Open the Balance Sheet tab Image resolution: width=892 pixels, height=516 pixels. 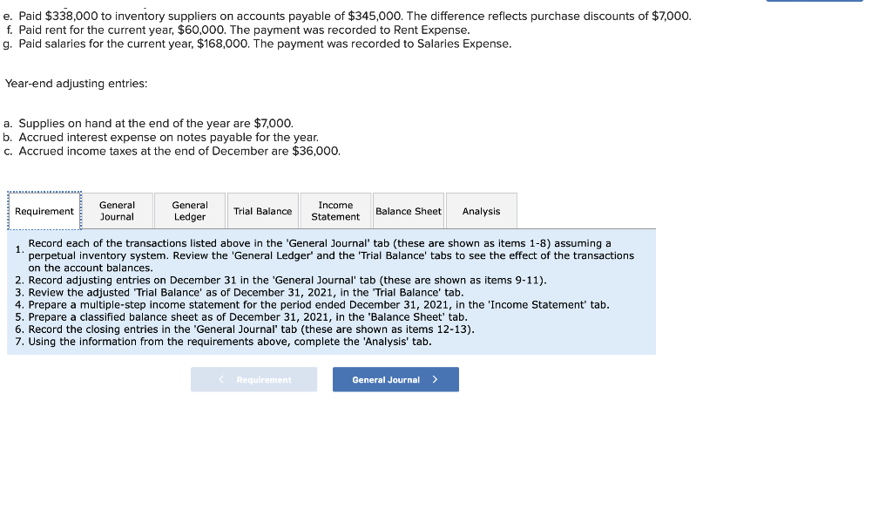[x=409, y=210]
